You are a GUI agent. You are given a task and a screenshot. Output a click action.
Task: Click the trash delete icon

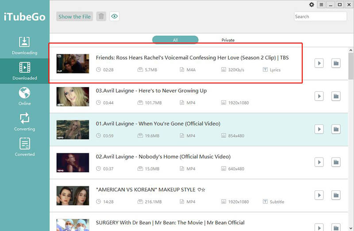(101, 16)
